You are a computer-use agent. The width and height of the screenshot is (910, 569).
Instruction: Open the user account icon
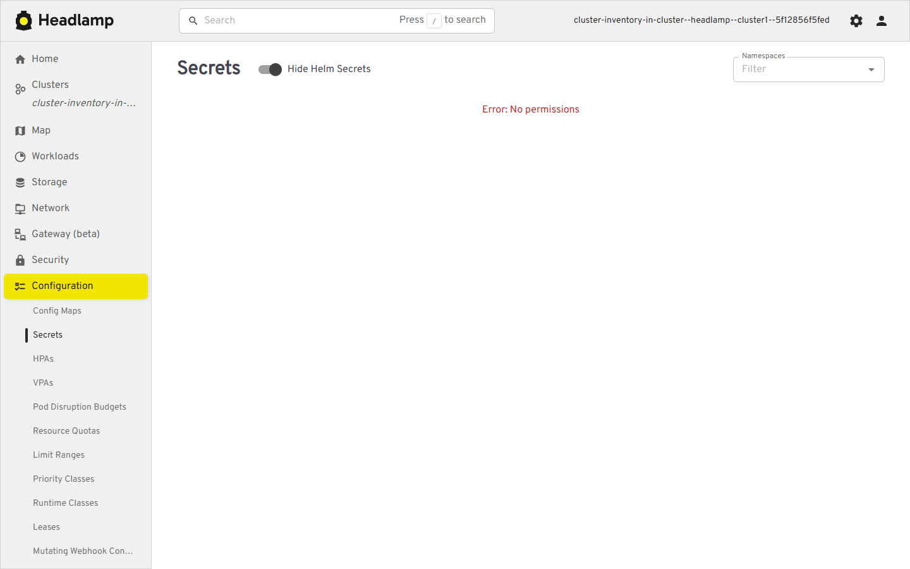pos(882,21)
